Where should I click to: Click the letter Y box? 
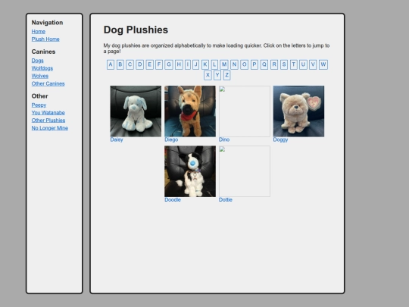point(217,75)
